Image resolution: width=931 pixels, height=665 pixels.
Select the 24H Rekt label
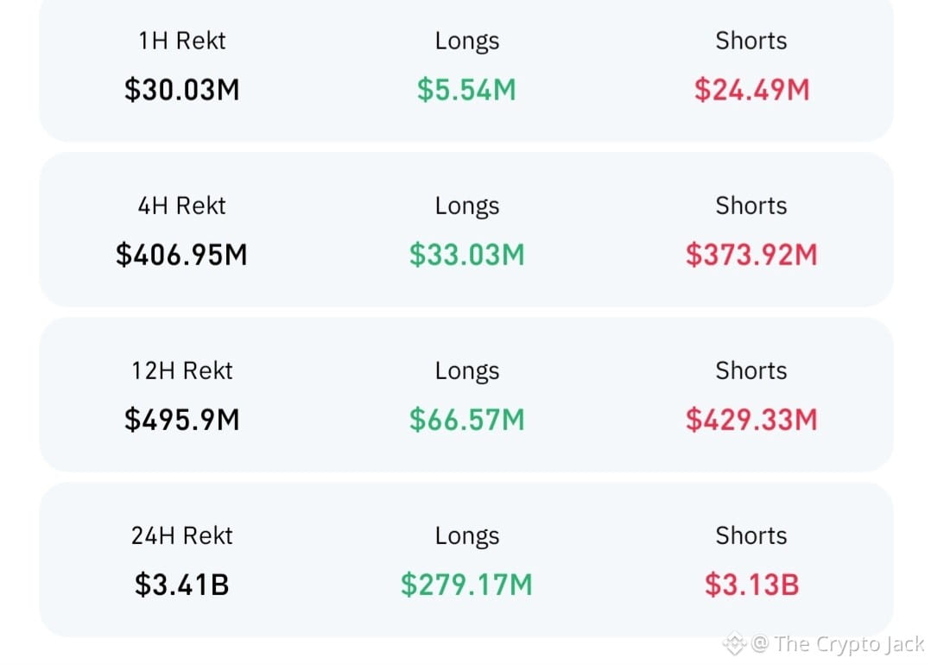click(181, 536)
